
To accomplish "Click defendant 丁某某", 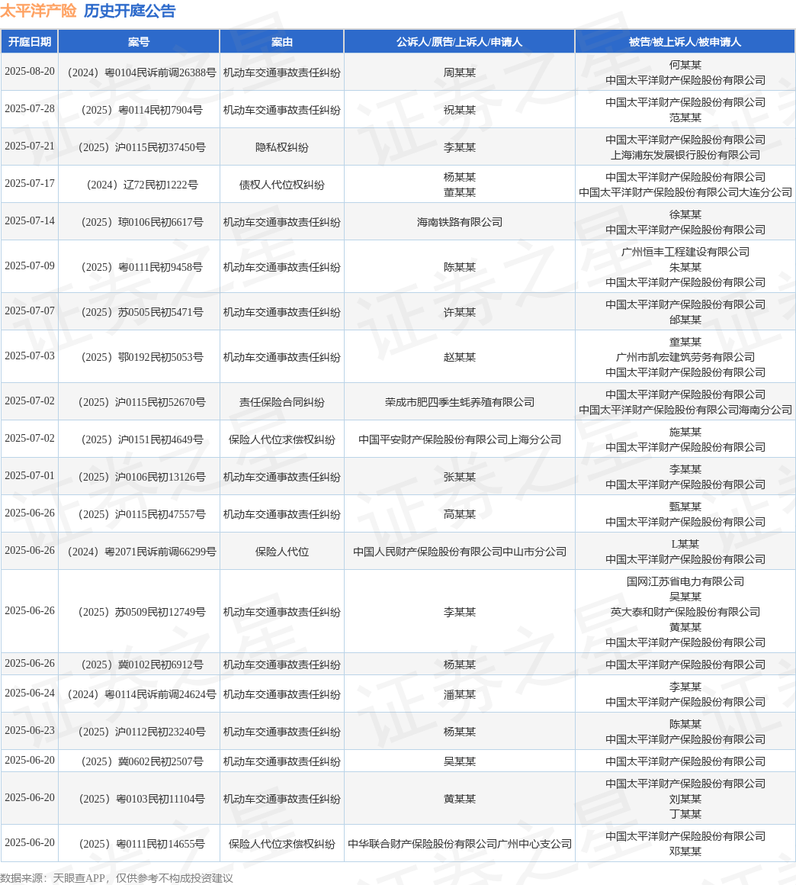I will point(685,814).
